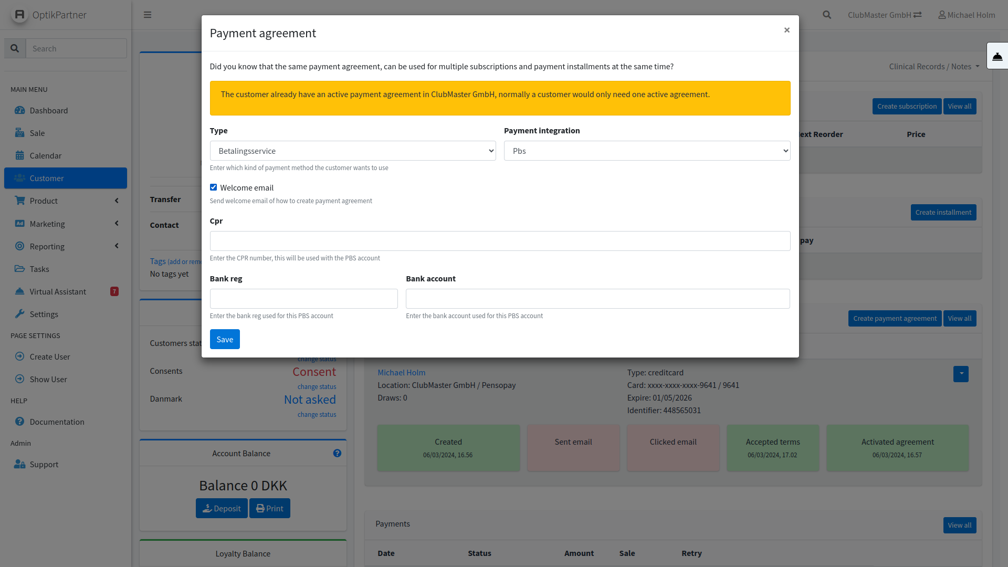1008x567 pixels.
Task: Click into the Cpr input field
Action: click(x=500, y=241)
